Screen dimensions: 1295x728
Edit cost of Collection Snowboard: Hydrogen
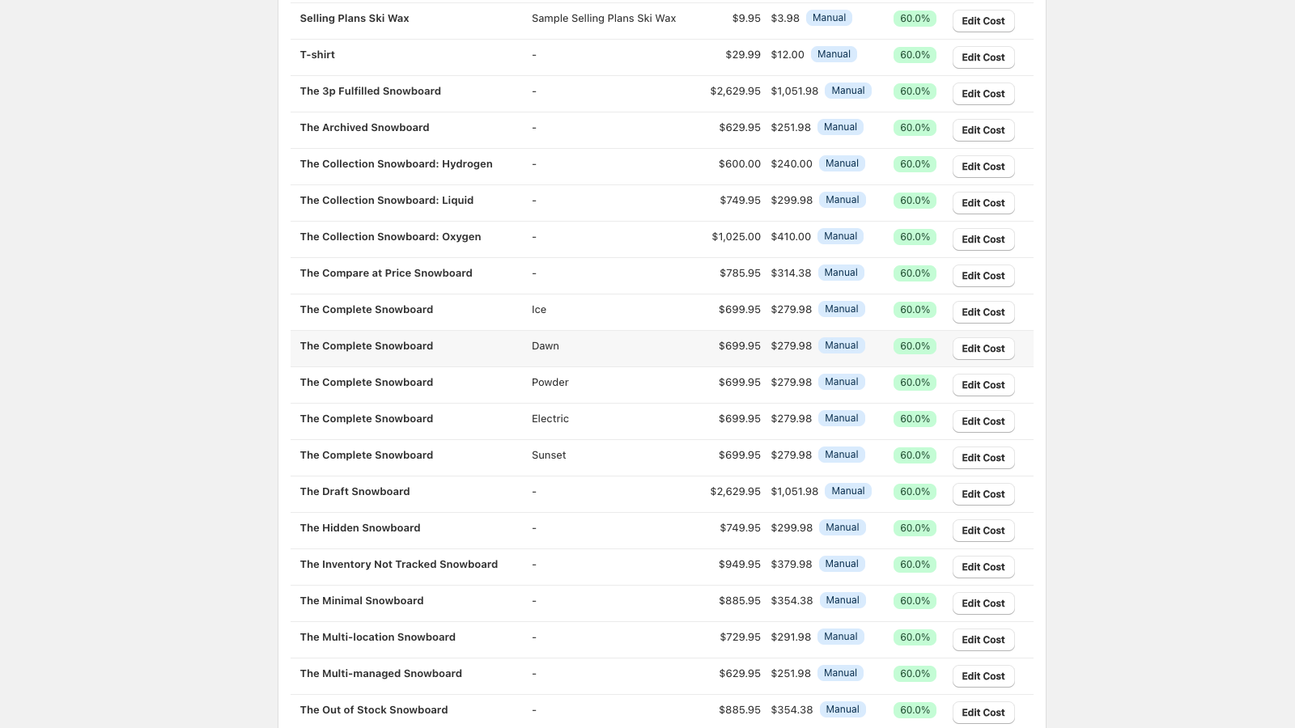point(983,167)
